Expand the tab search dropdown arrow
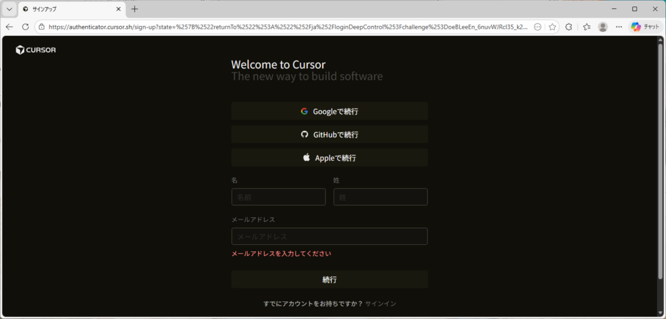Screen dimensions: 666x319 (9, 9)
